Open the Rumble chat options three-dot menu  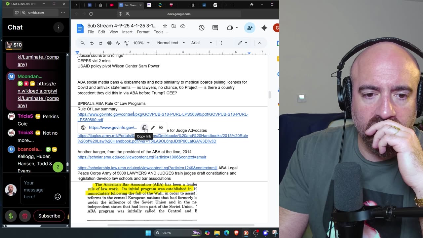[58, 27]
